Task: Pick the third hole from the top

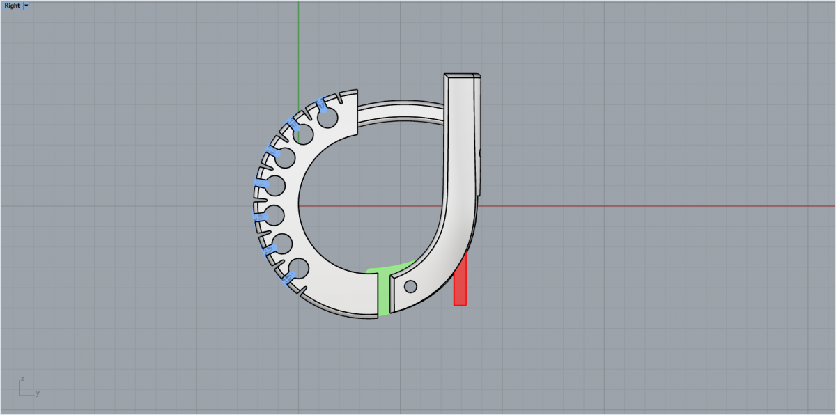Action: tap(285, 158)
